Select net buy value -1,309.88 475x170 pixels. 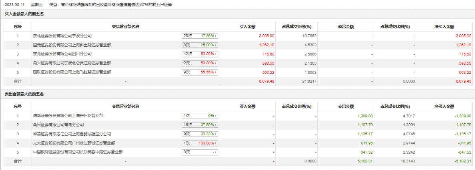(463, 116)
